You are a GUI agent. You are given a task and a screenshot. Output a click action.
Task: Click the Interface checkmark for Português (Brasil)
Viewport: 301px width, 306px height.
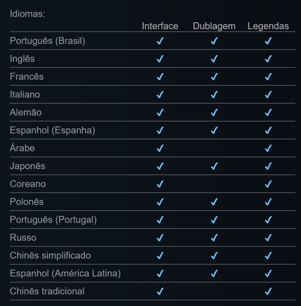click(160, 41)
